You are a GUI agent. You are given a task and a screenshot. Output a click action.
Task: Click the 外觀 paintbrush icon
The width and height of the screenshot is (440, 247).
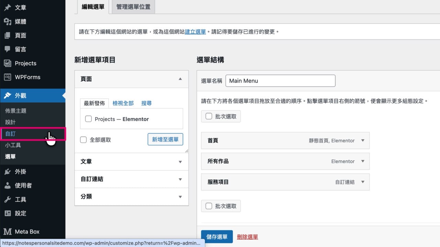pyautogui.click(x=7, y=96)
